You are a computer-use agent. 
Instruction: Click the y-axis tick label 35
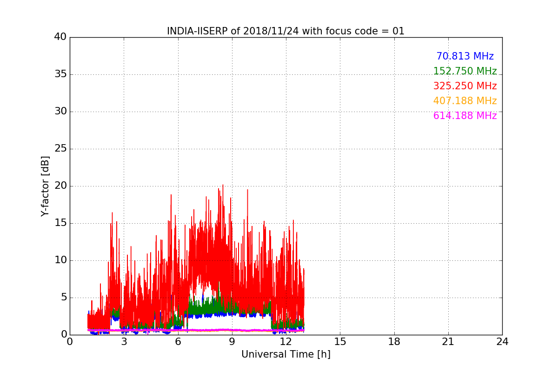tap(60, 74)
